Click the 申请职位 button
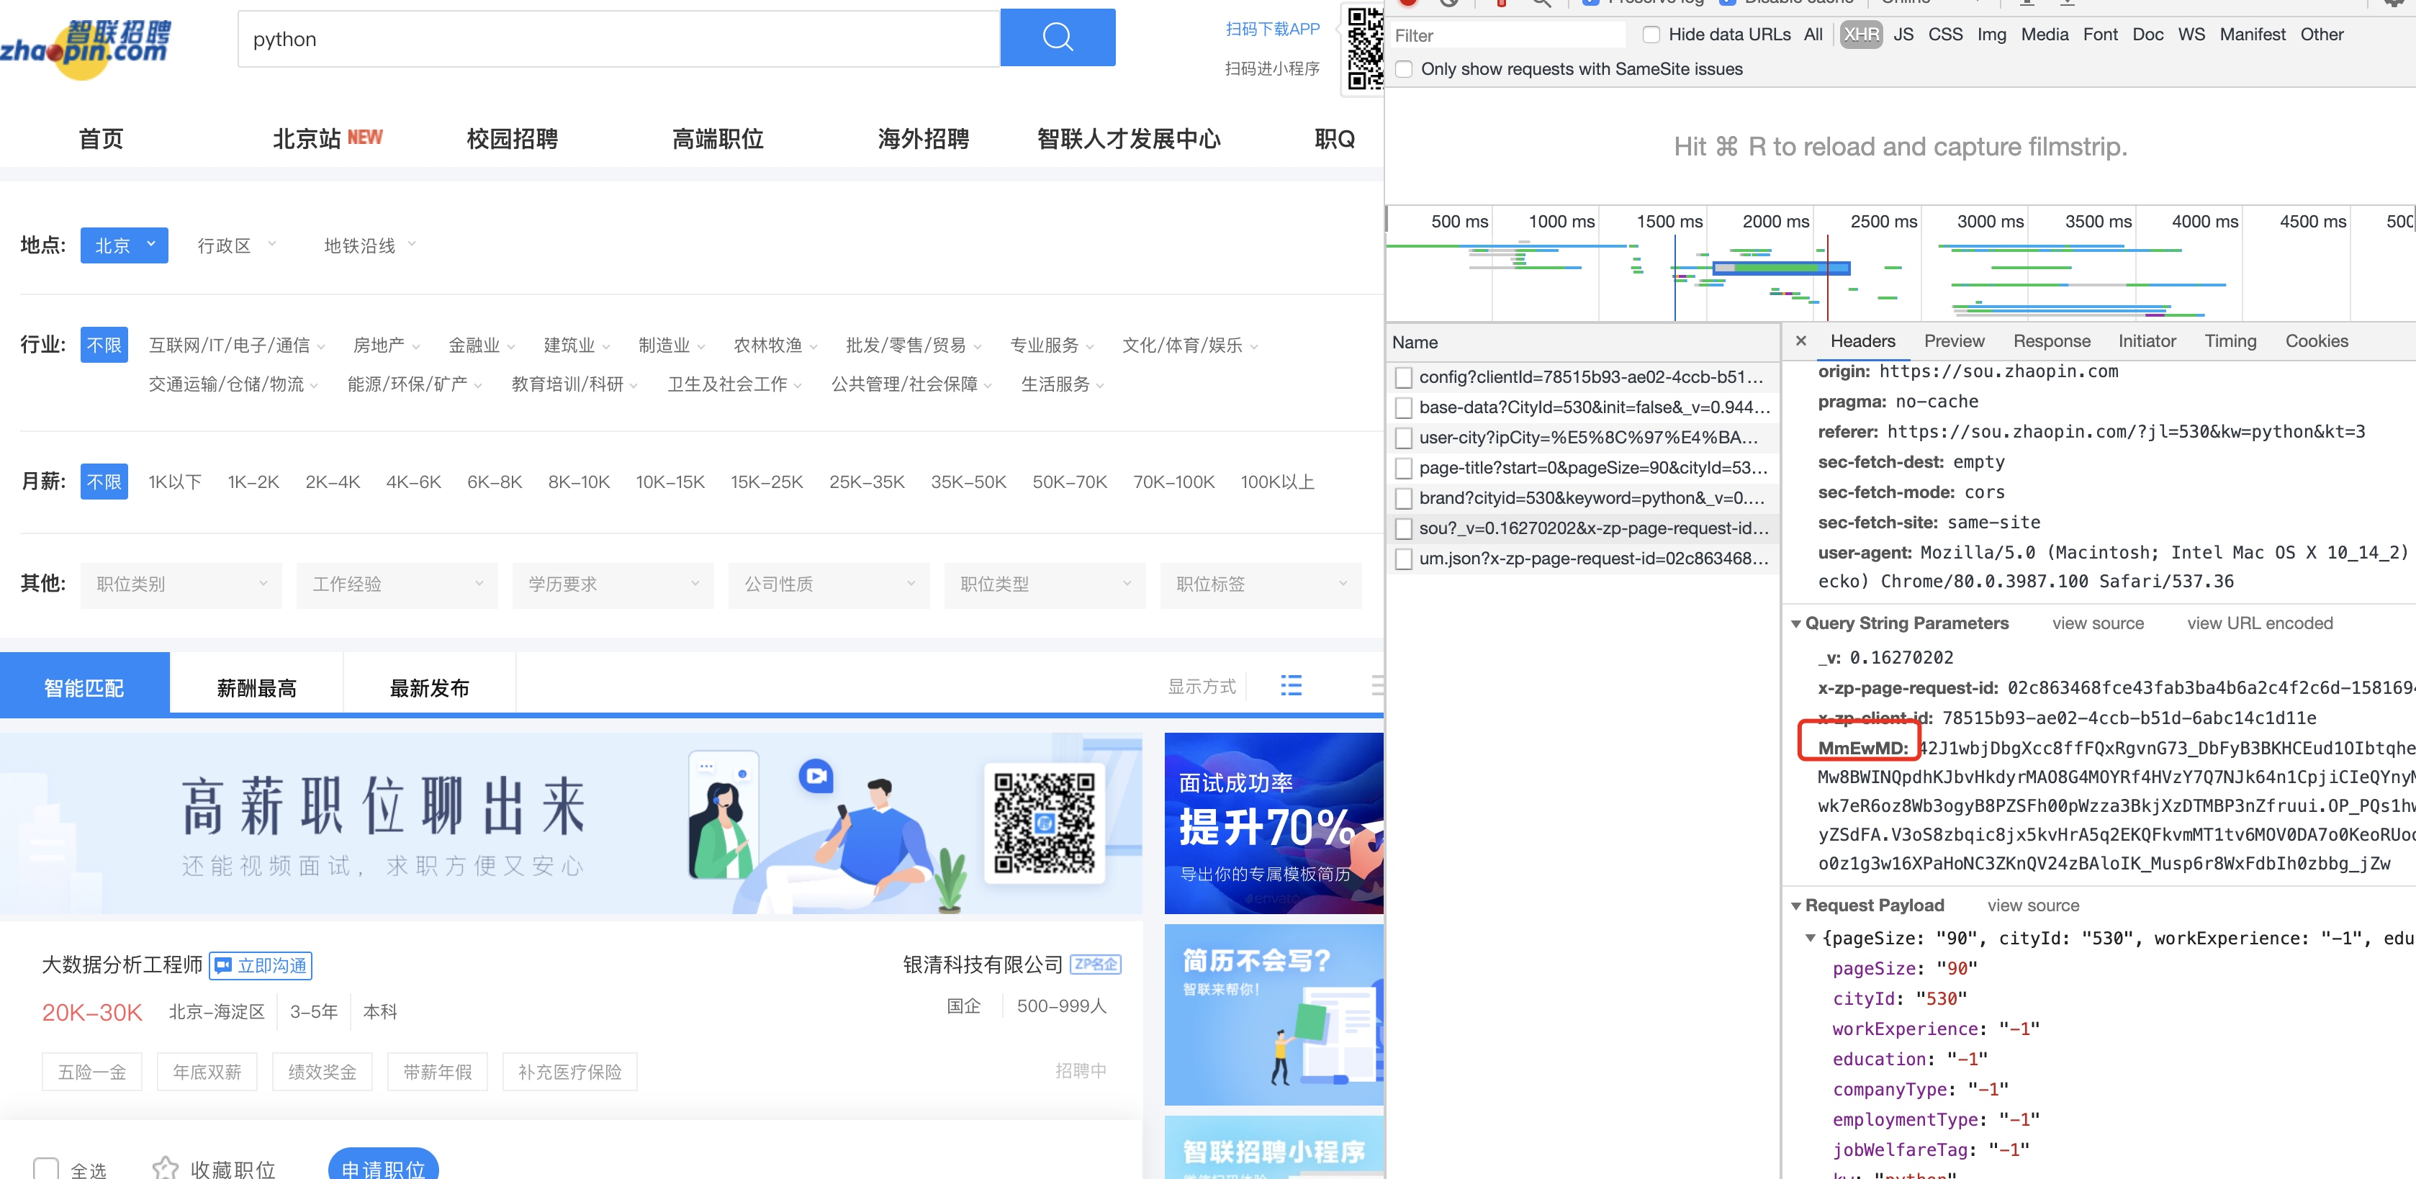Screen dimensions: 2416x1179 click(383, 1167)
